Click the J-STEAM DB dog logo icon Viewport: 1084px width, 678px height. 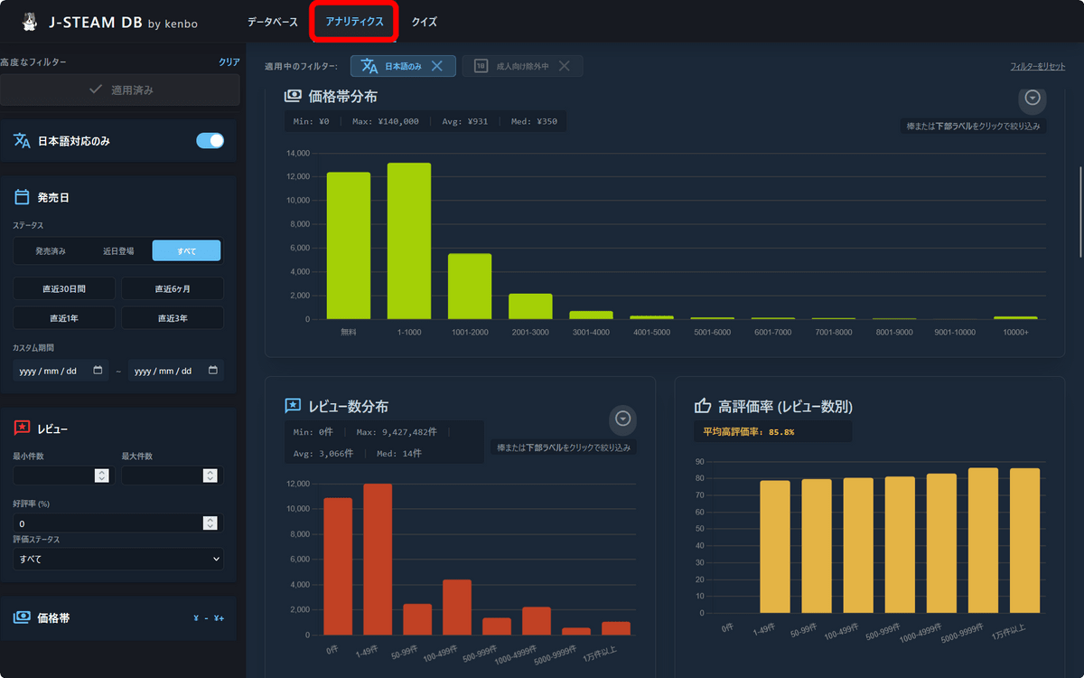click(30, 22)
